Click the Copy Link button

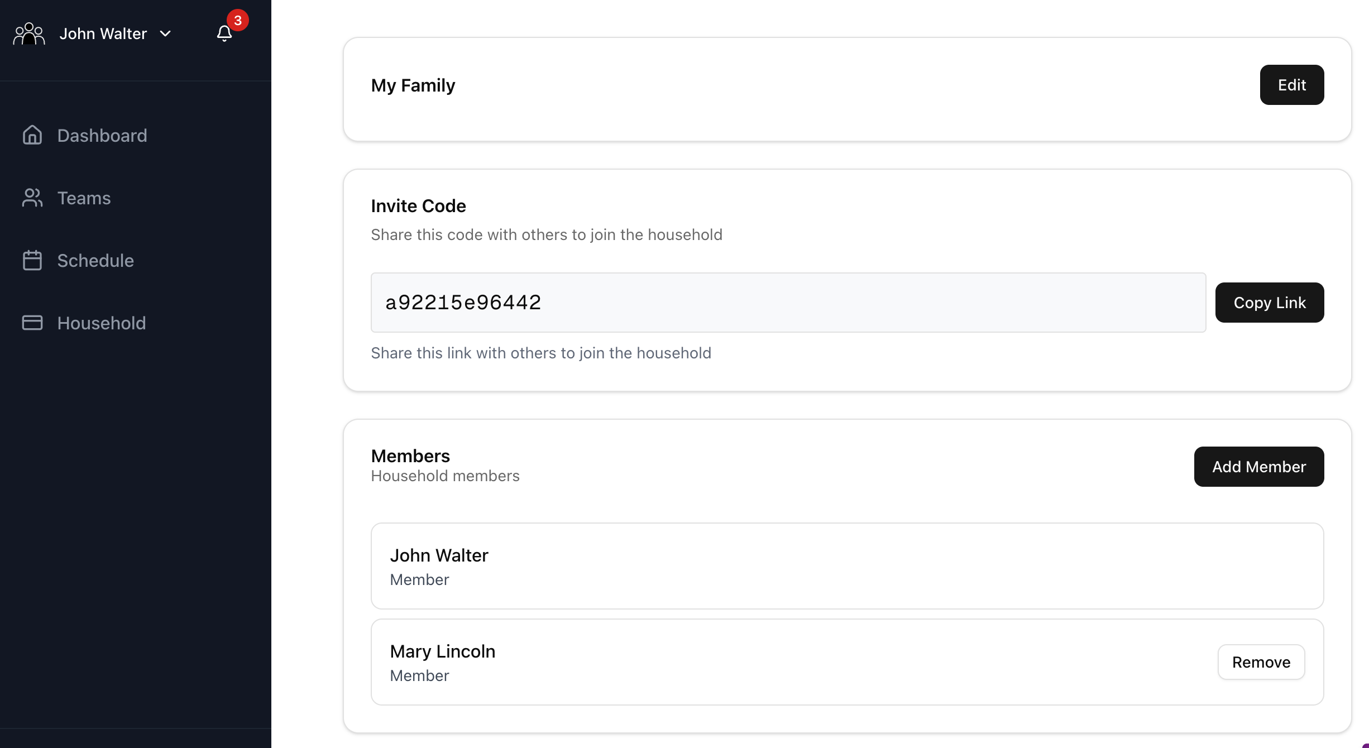1269,303
